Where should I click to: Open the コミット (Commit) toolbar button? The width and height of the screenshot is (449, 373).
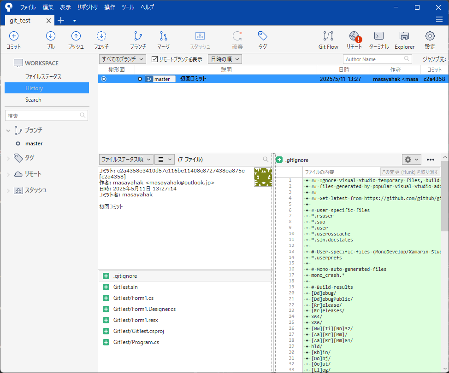click(x=14, y=40)
